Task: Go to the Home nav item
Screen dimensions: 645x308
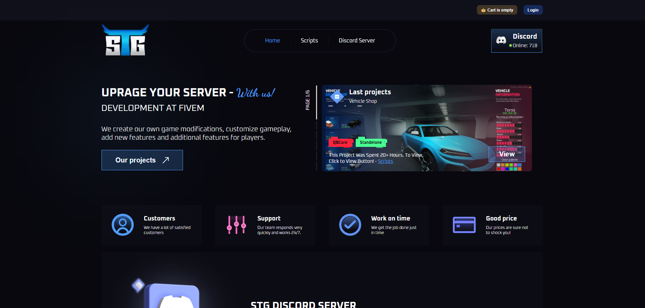Action: 273,40
